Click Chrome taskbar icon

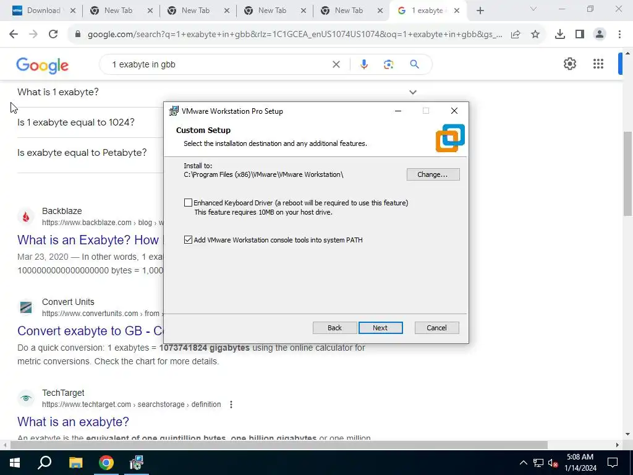(x=106, y=463)
